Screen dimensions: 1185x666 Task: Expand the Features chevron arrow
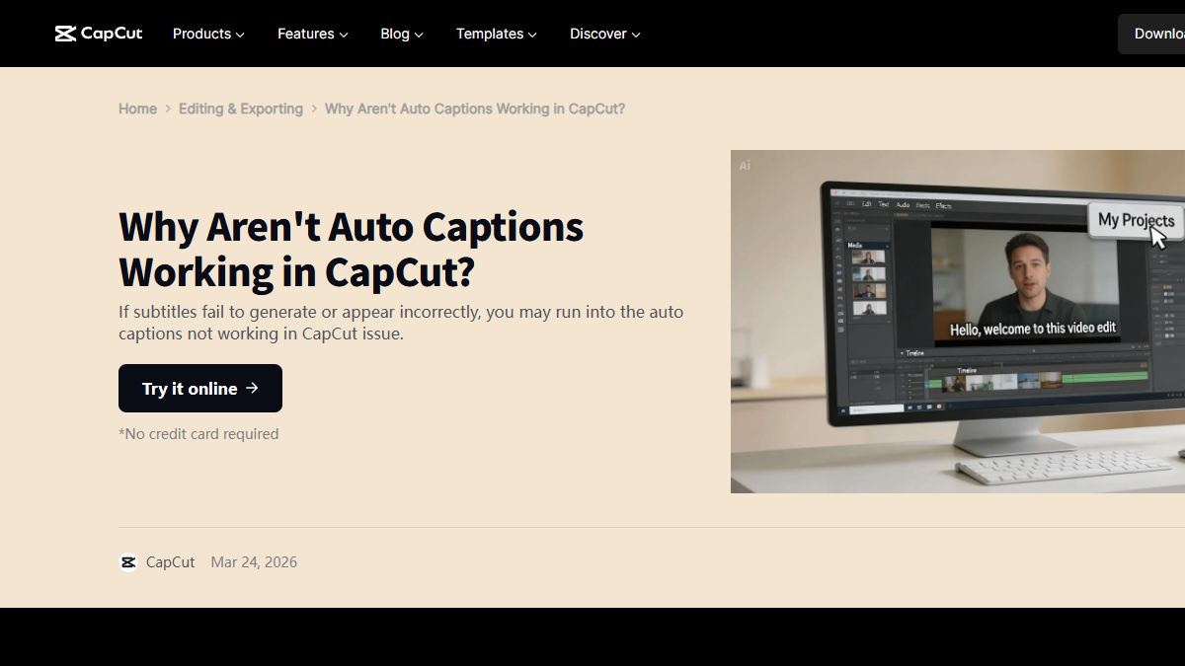[344, 35]
